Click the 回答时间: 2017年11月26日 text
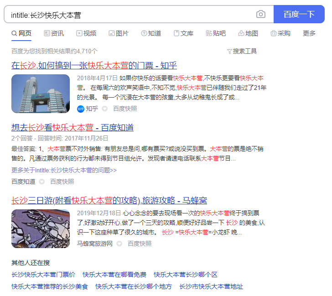 pos(73,138)
